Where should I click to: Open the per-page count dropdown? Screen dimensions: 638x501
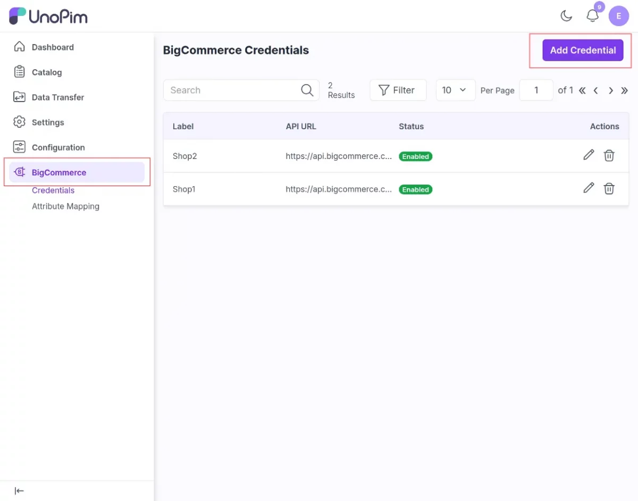455,90
